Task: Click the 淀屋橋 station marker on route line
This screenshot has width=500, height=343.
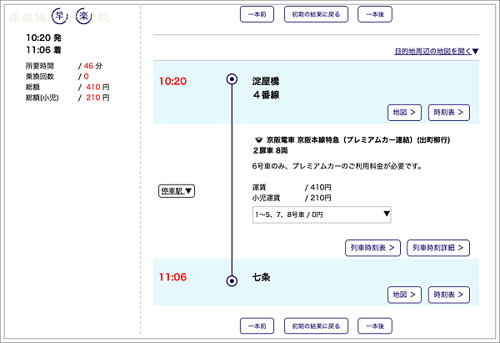Action: click(232, 79)
